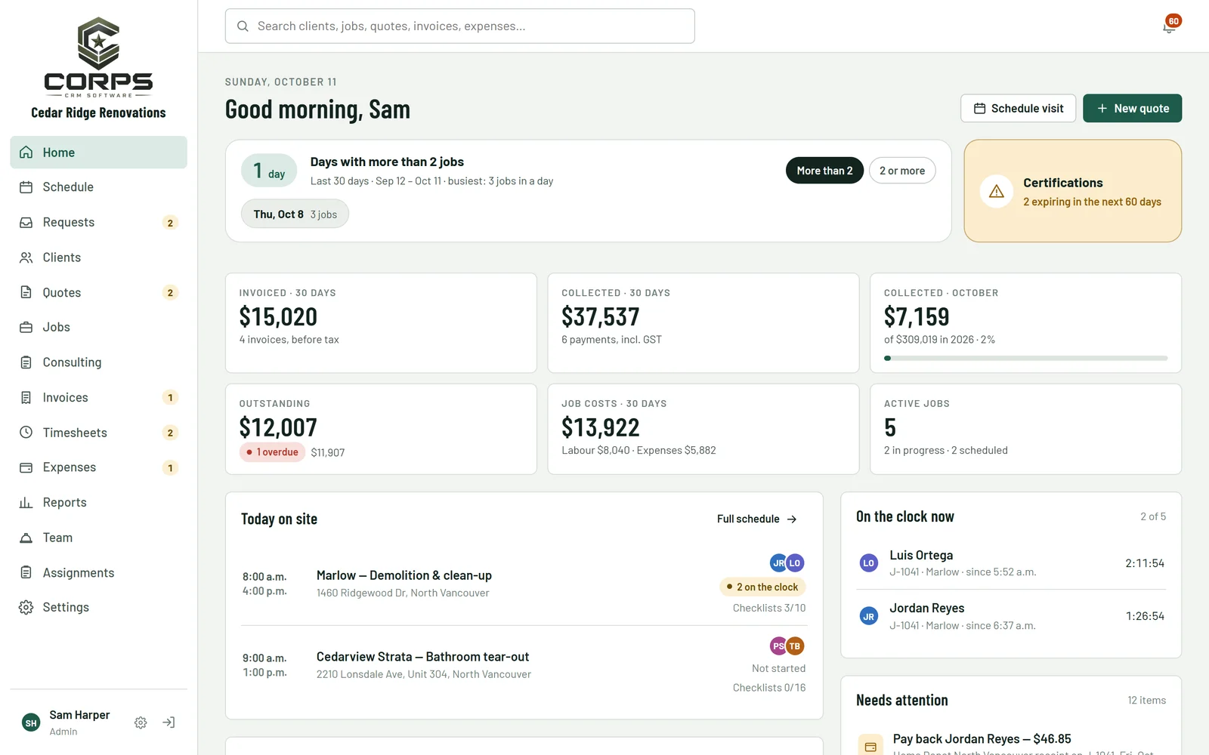Click the Schedule visit button

click(1018, 108)
